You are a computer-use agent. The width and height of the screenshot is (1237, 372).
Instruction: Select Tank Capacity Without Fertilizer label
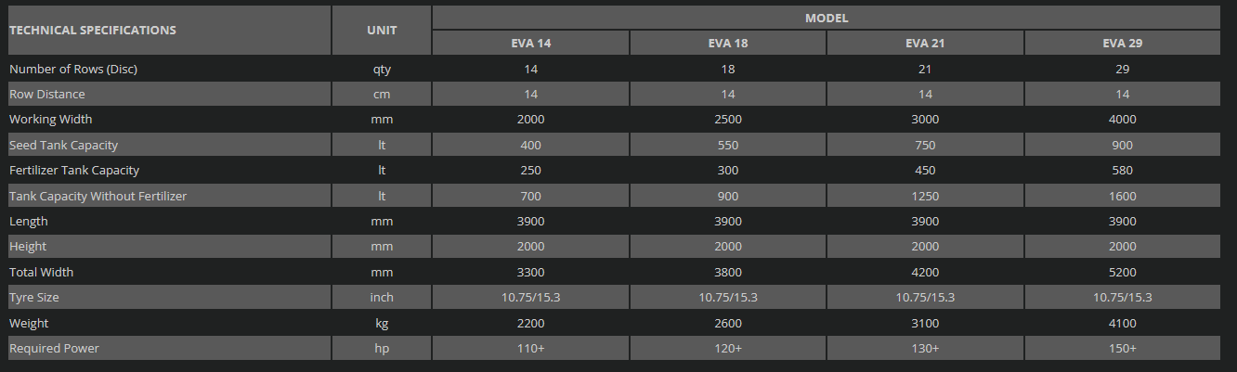click(98, 196)
